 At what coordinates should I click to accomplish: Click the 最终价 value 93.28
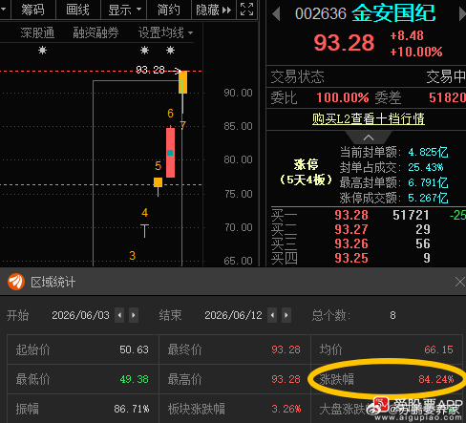pyautogui.click(x=286, y=349)
